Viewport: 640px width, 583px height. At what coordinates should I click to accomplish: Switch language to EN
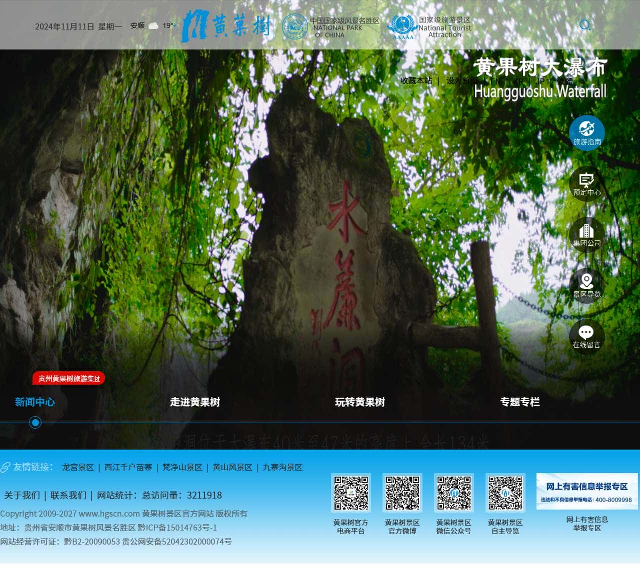coord(495,81)
